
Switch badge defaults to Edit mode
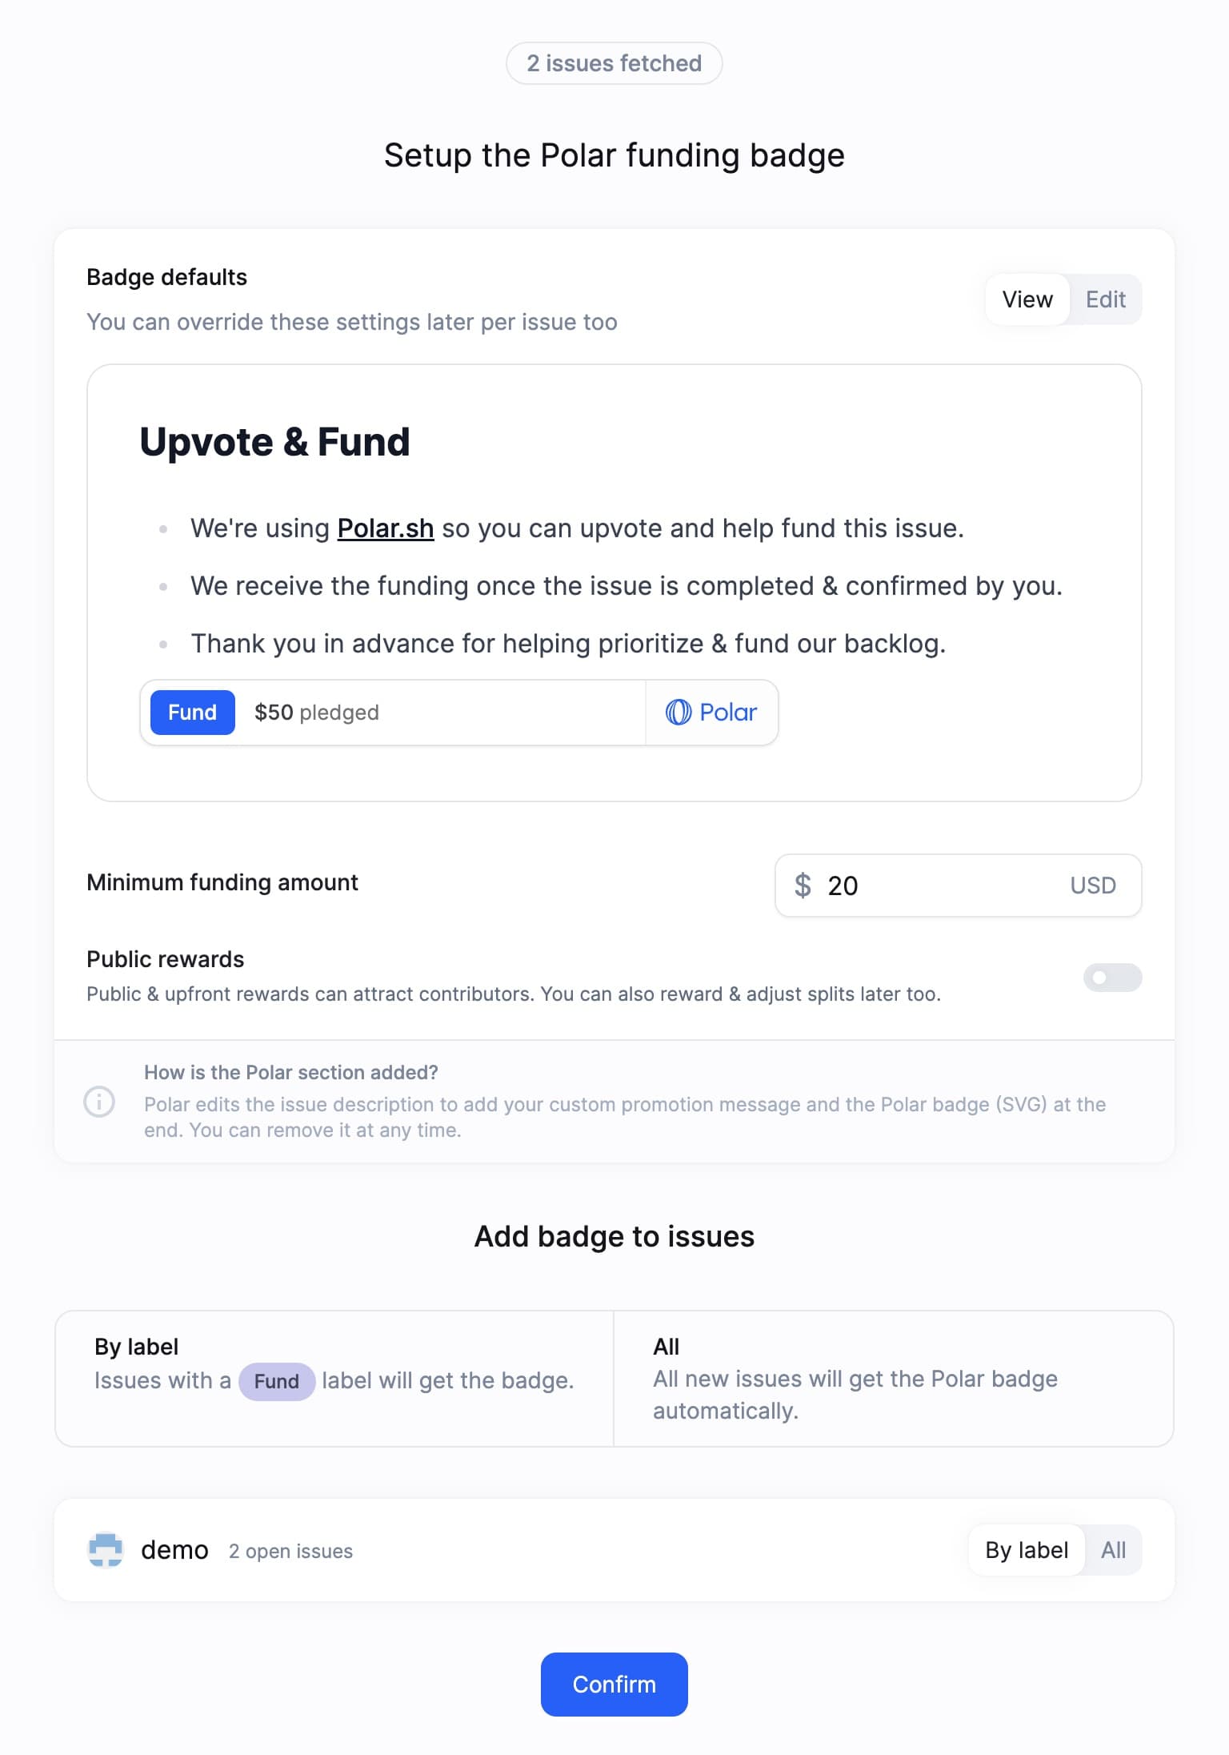tap(1105, 299)
